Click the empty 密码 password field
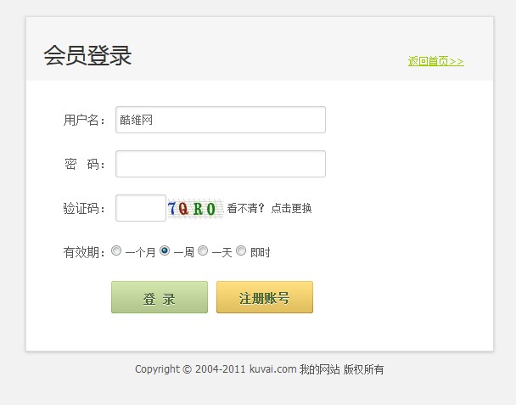This screenshot has height=405, width=516. pos(221,164)
